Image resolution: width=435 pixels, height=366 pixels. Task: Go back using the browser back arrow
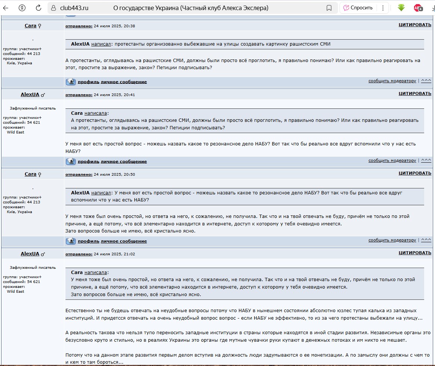[x=6, y=8]
